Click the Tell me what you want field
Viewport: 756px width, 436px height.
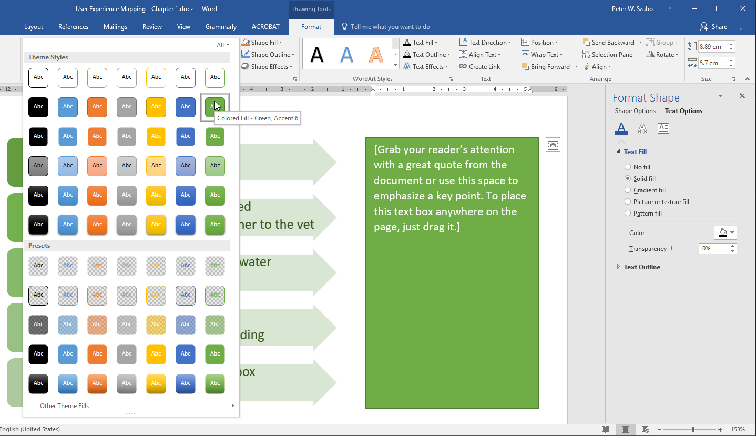pos(390,27)
